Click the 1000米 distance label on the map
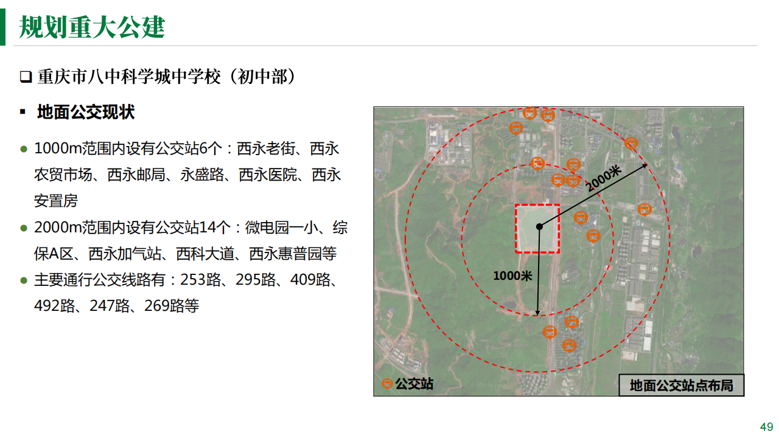This screenshot has height=438, width=779. 512,276
